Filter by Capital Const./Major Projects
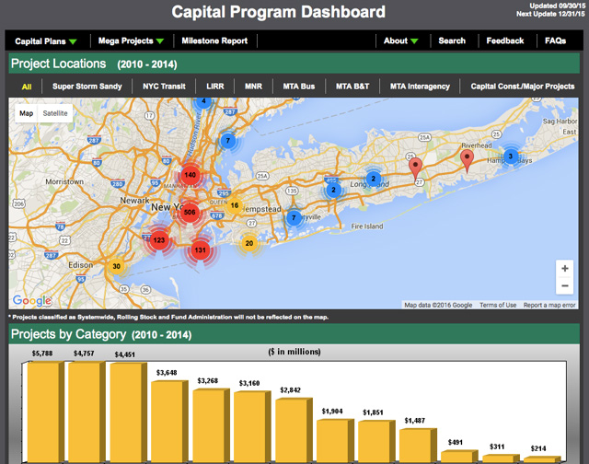The height and width of the screenshot is (464, 589). [523, 87]
